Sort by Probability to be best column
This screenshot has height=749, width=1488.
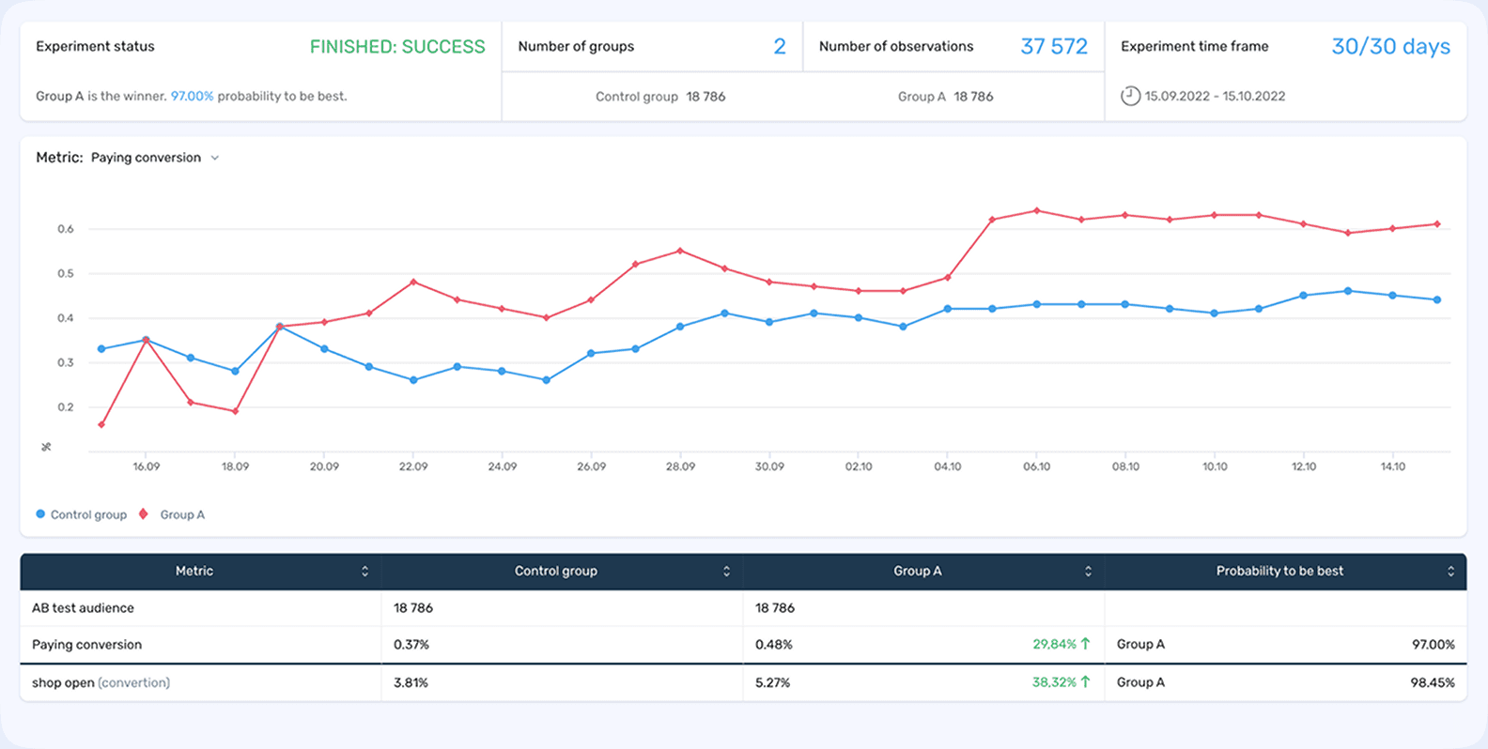pyautogui.click(x=1450, y=572)
